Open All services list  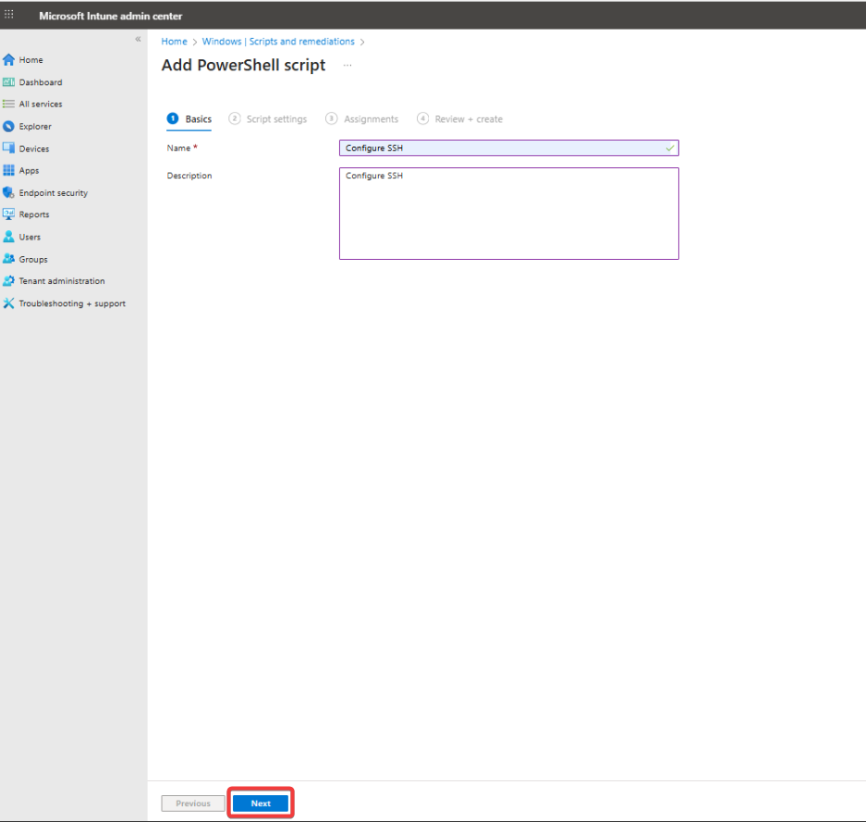click(40, 104)
